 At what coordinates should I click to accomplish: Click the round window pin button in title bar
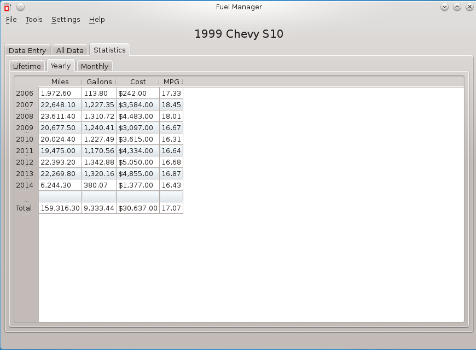[x=20, y=7]
